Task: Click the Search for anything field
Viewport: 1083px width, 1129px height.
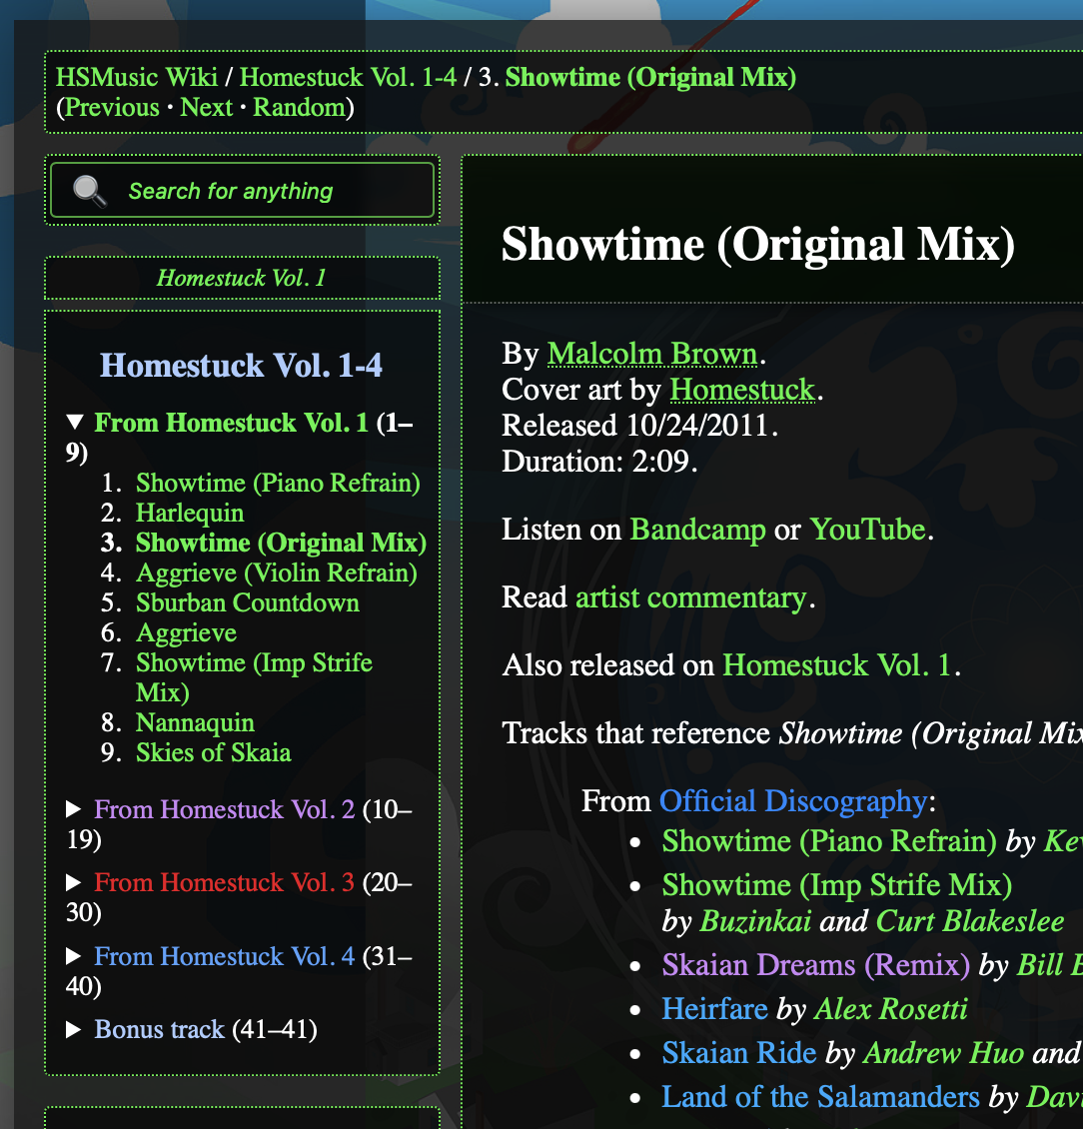Action: tap(242, 190)
